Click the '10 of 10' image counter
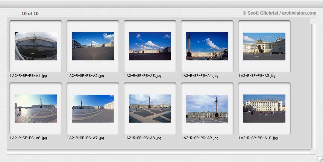323x162 pixels. (30, 13)
